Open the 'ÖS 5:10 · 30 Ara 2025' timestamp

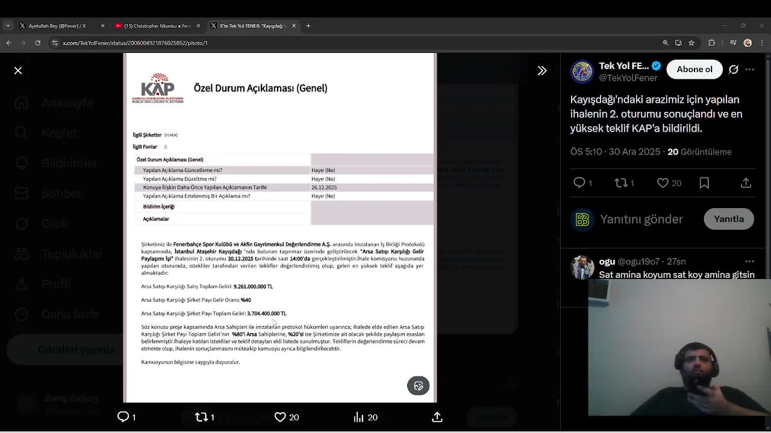click(615, 152)
